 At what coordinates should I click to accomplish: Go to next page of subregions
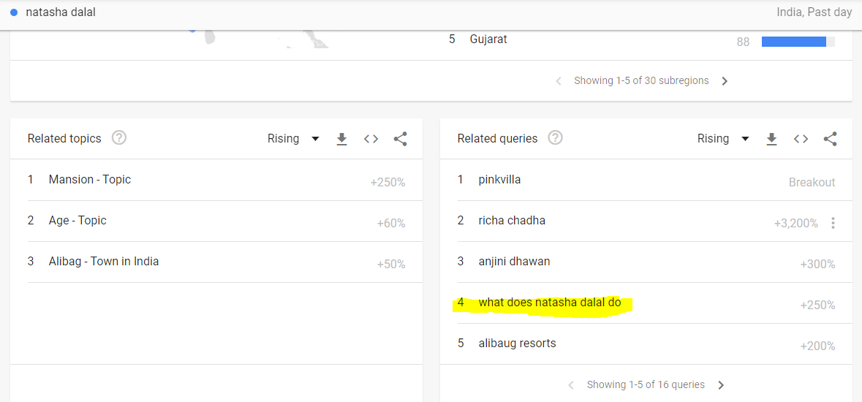[x=725, y=81]
